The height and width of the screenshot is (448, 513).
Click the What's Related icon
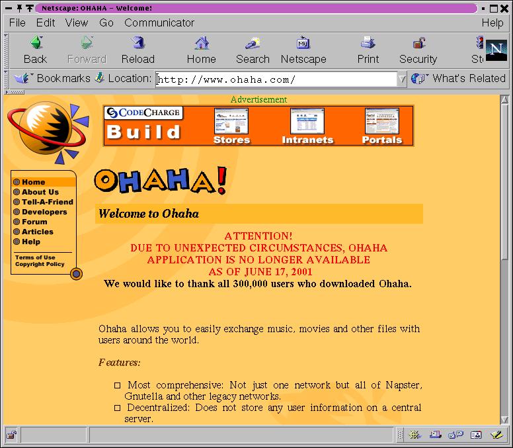pos(419,78)
